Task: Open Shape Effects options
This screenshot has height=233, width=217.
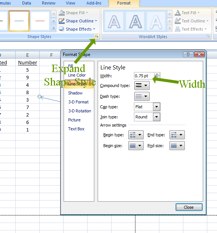Action: (x=77, y=29)
